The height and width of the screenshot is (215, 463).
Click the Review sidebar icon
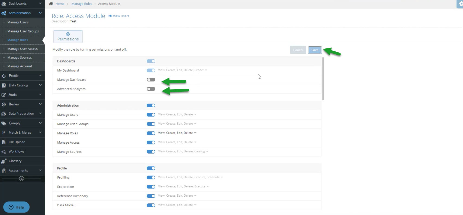(x=4, y=104)
